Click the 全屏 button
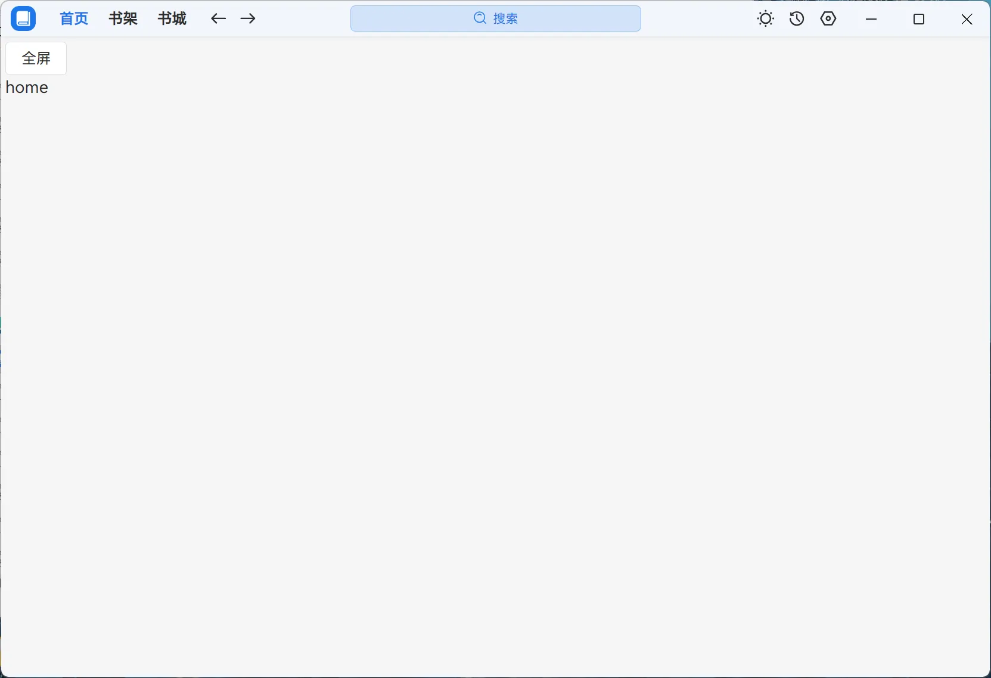Screen dimensions: 991x678 36,58
